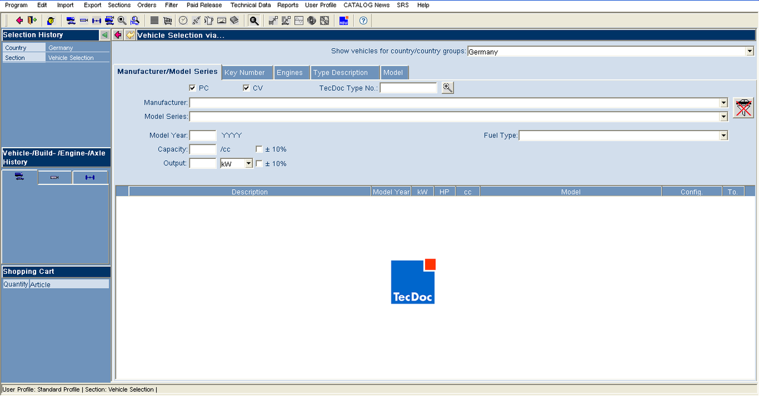
Task: Click the globe icon in toolbar
Action: tap(311, 20)
